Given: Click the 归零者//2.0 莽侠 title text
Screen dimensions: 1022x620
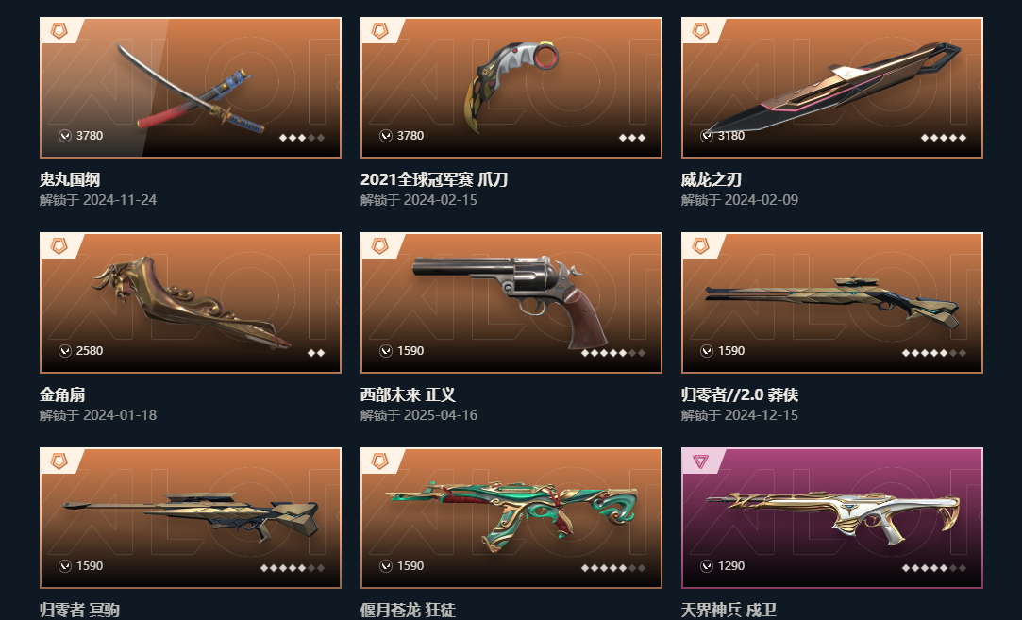Looking at the screenshot, I should pyautogui.click(x=740, y=394).
